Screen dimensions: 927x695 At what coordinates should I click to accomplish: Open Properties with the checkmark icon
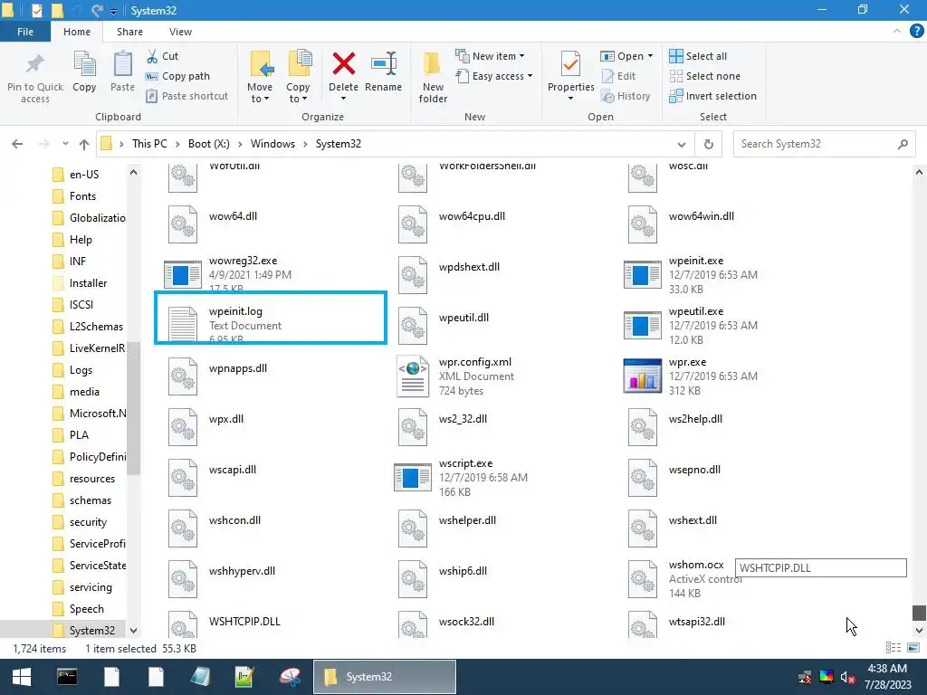pyautogui.click(x=570, y=64)
